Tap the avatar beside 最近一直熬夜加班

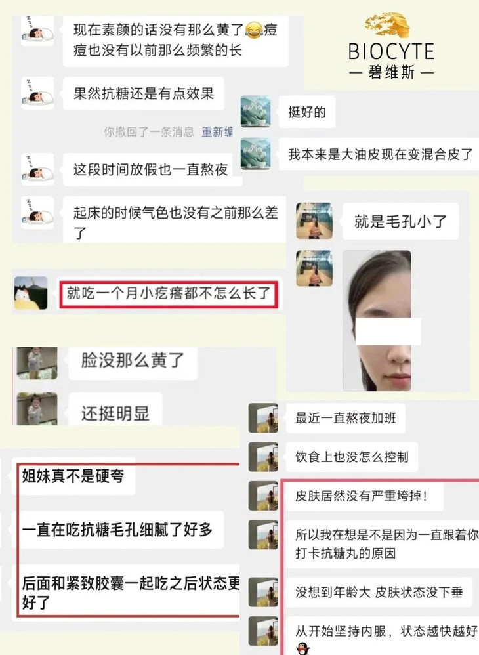tap(263, 417)
